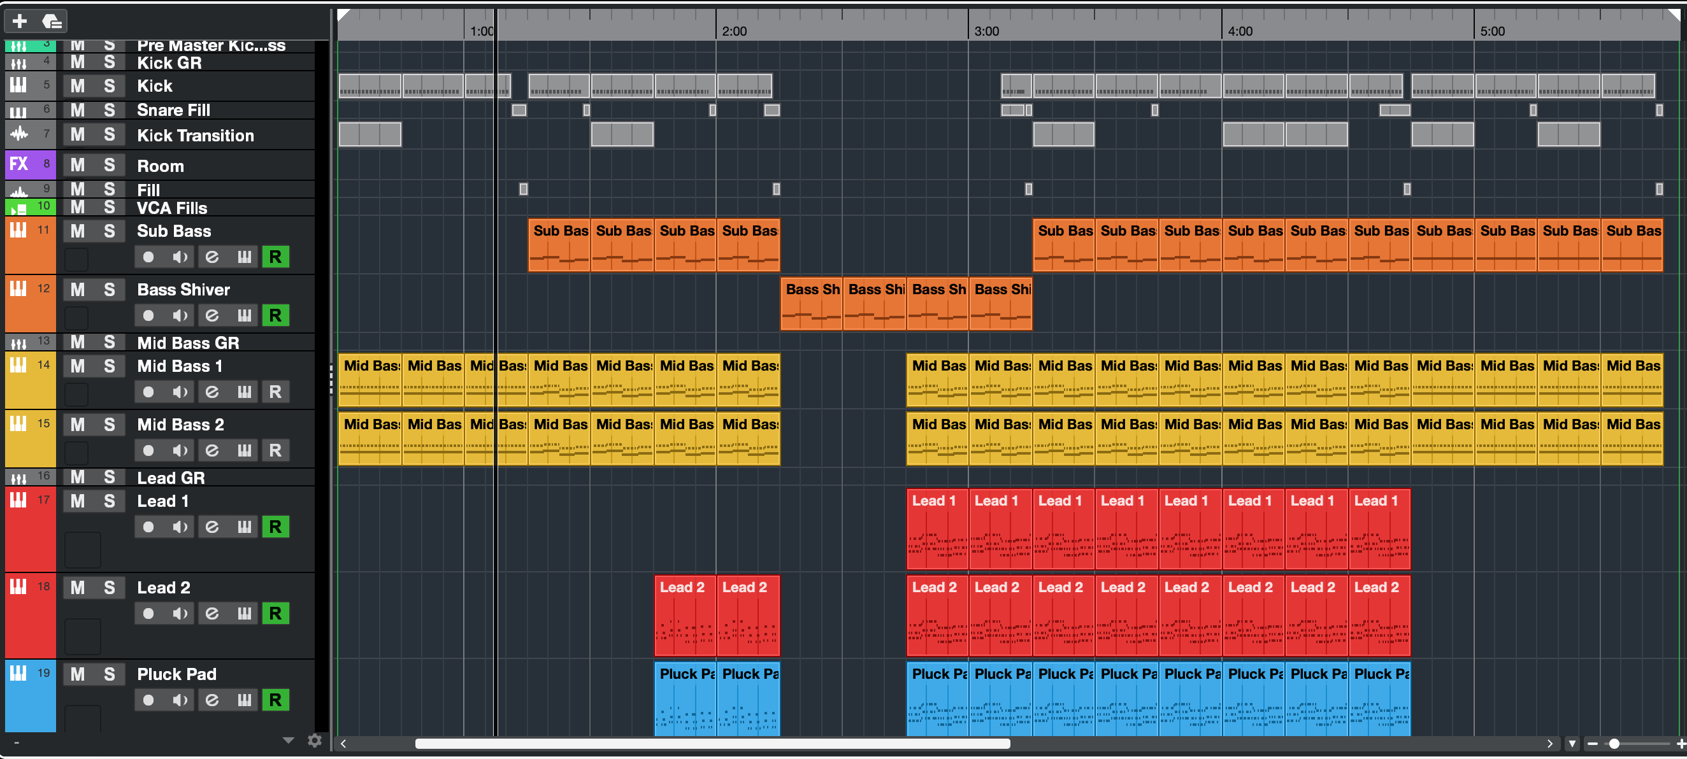
Task: Open the dropdown arrow next to gear icon
Action: tap(288, 740)
